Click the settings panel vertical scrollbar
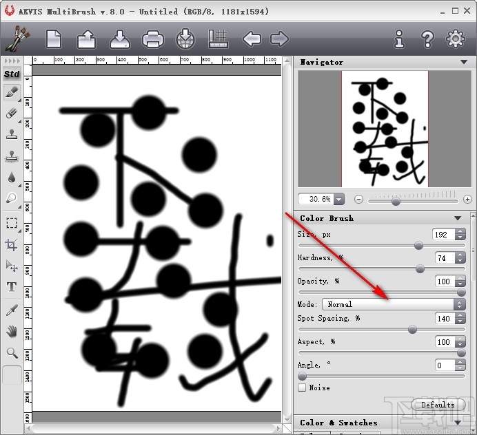 click(x=473, y=322)
